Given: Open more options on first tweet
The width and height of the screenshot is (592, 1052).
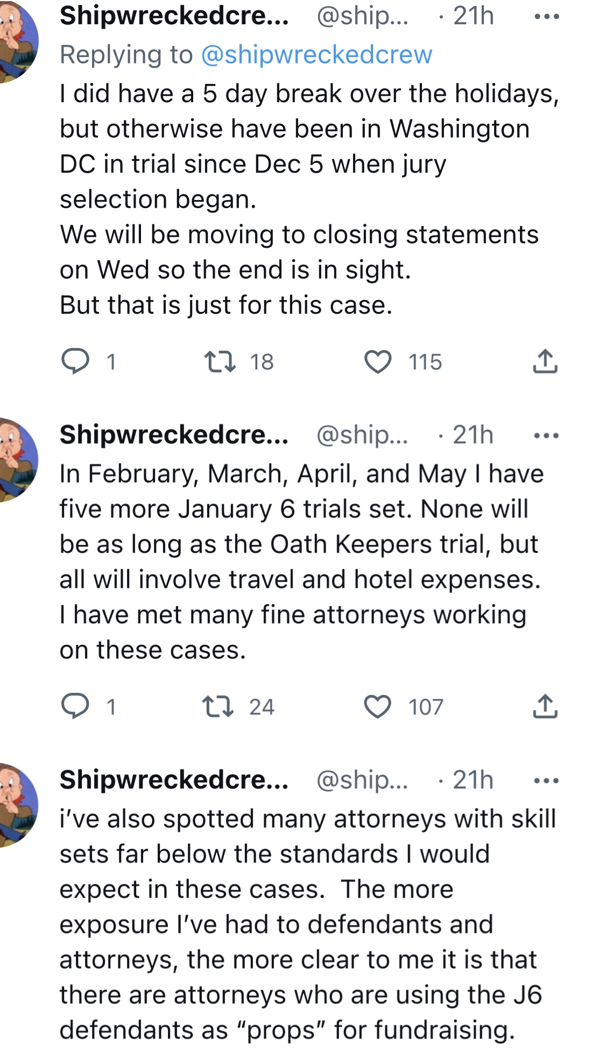Looking at the screenshot, I should [547, 17].
